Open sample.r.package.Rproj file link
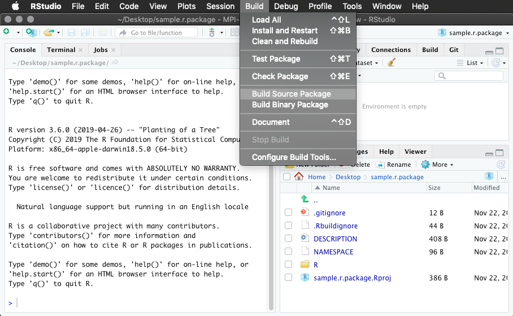This screenshot has width=513, height=316. click(353, 278)
